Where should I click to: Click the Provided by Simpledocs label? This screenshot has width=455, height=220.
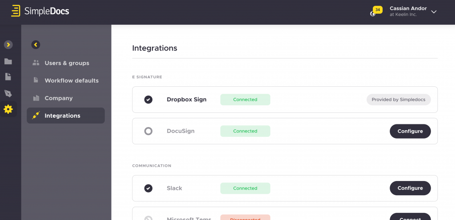click(x=399, y=100)
